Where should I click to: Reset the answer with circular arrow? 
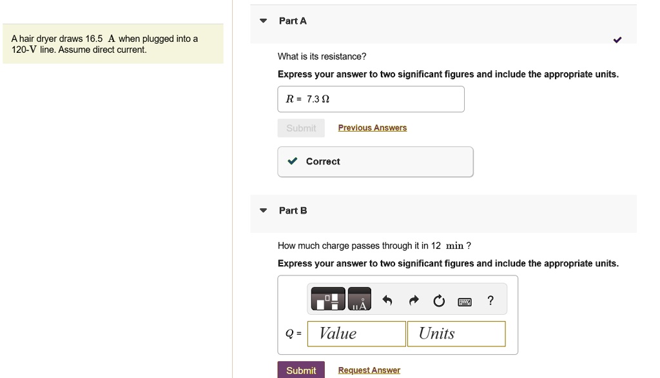pyautogui.click(x=439, y=301)
